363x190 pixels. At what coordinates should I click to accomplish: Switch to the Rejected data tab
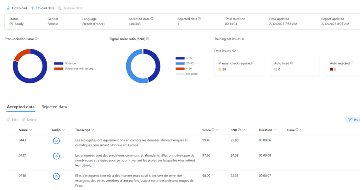[54, 107]
